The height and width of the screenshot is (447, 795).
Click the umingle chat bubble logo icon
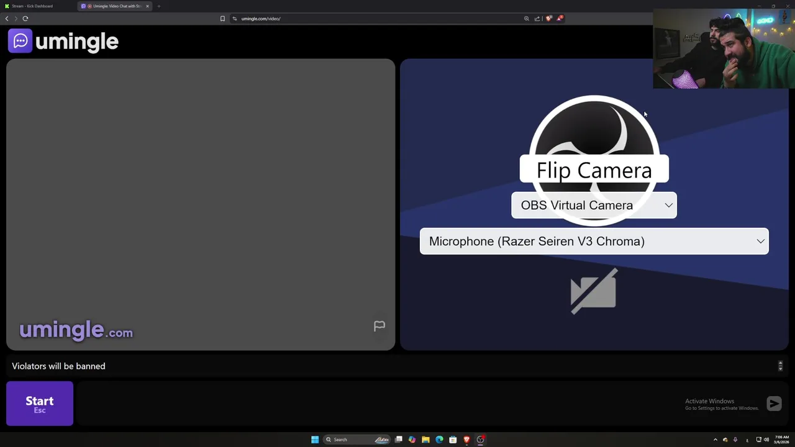tap(20, 41)
